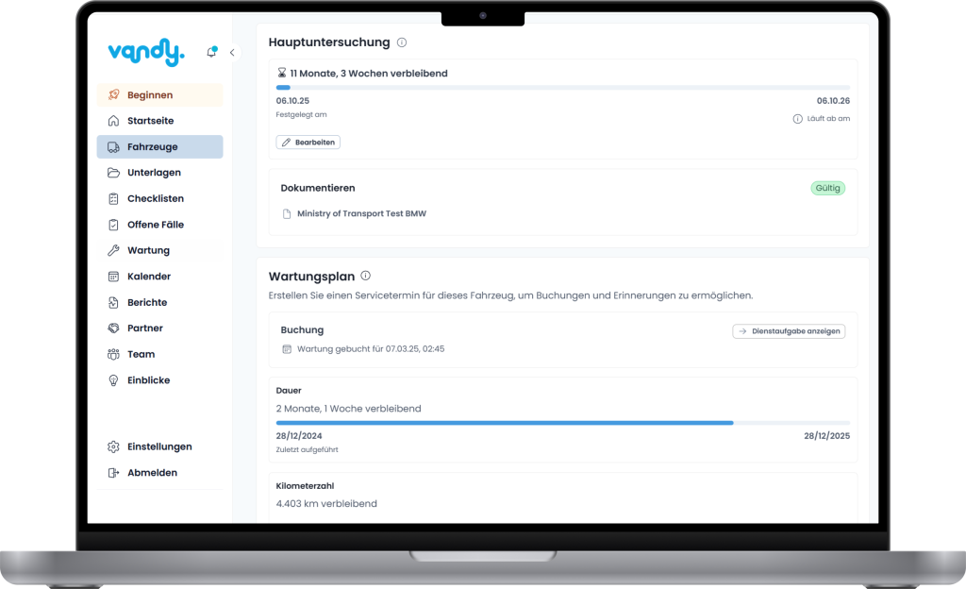Navigate to Offene Fälle
Screen dimensions: 966x589
pos(155,225)
